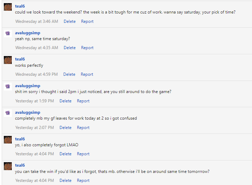The height and width of the screenshot is (185, 252).
Task: Click teal6's avatar on 'completely forgot LMAO' message
Action: [x=8, y=140]
